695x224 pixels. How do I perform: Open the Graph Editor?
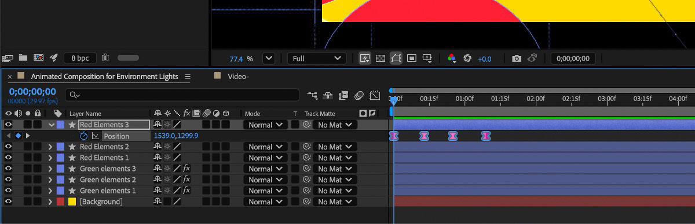pyautogui.click(x=375, y=95)
